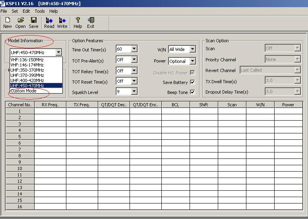This screenshot has height=219, width=308.
Task: Click QT/DQT Enc. column header
Action: pos(145,105)
